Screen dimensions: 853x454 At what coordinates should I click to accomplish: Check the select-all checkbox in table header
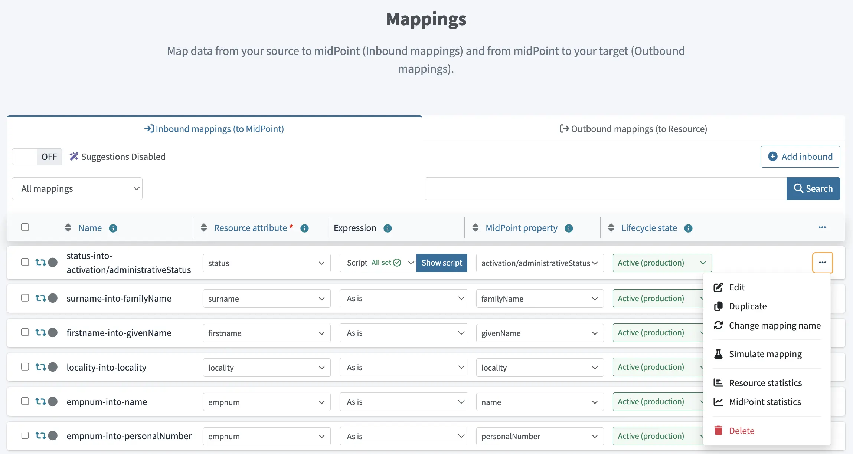coord(25,227)
